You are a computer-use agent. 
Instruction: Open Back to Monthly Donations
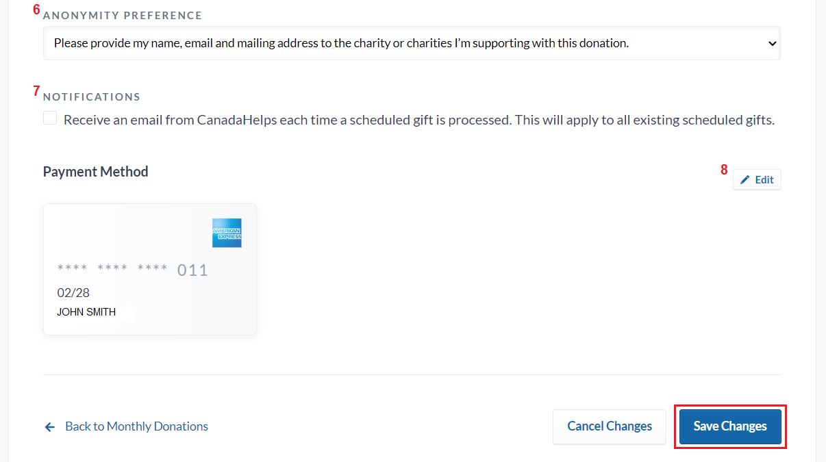(x=136, y=426)
